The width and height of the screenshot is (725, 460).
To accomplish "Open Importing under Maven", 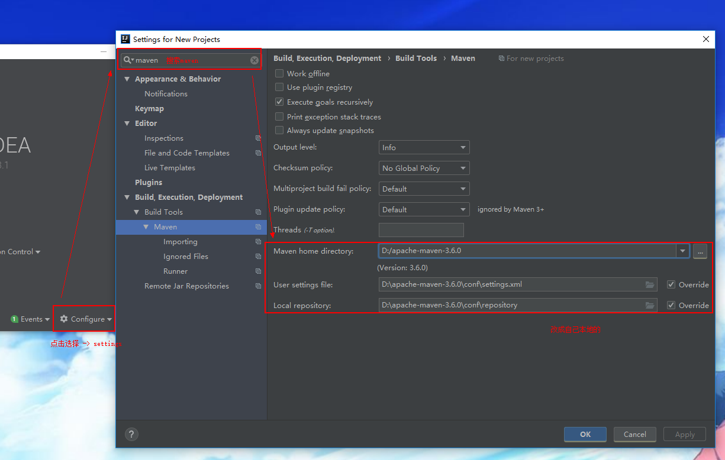I will 181,242.
